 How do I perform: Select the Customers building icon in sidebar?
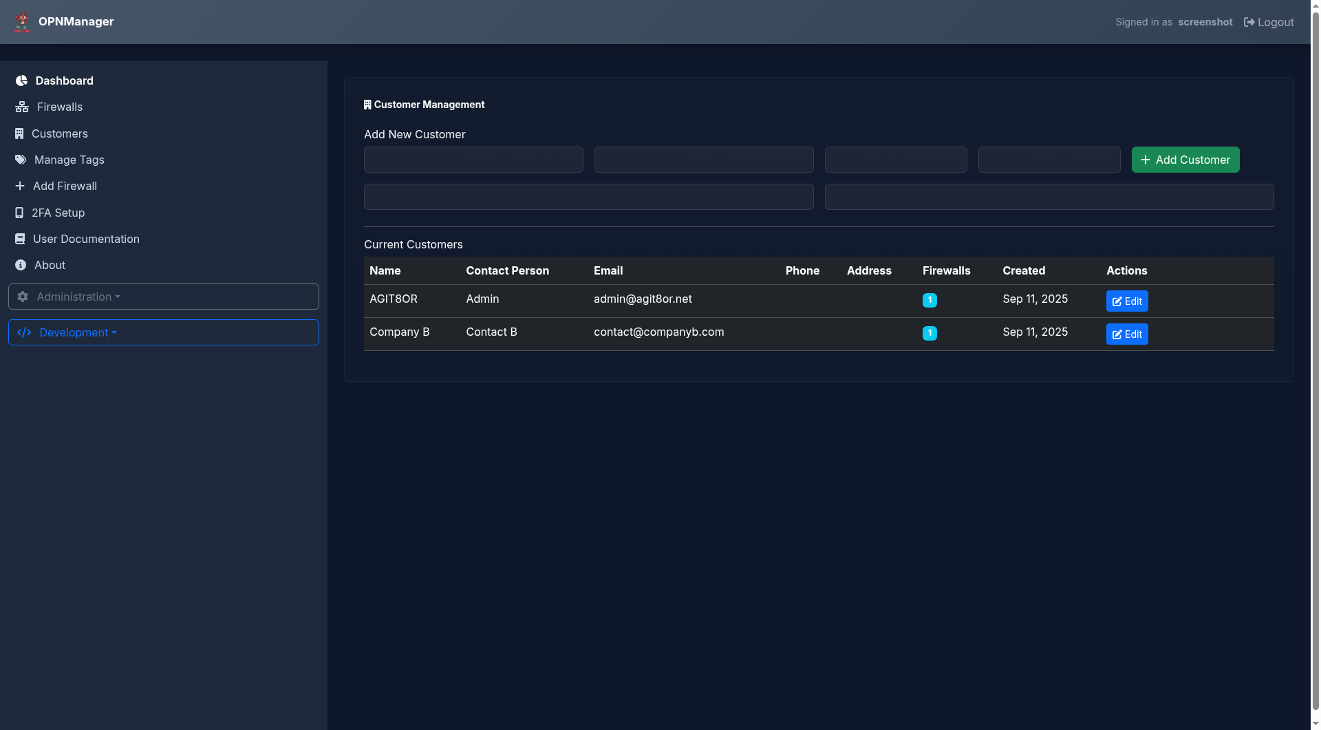[x=19, y=133]
